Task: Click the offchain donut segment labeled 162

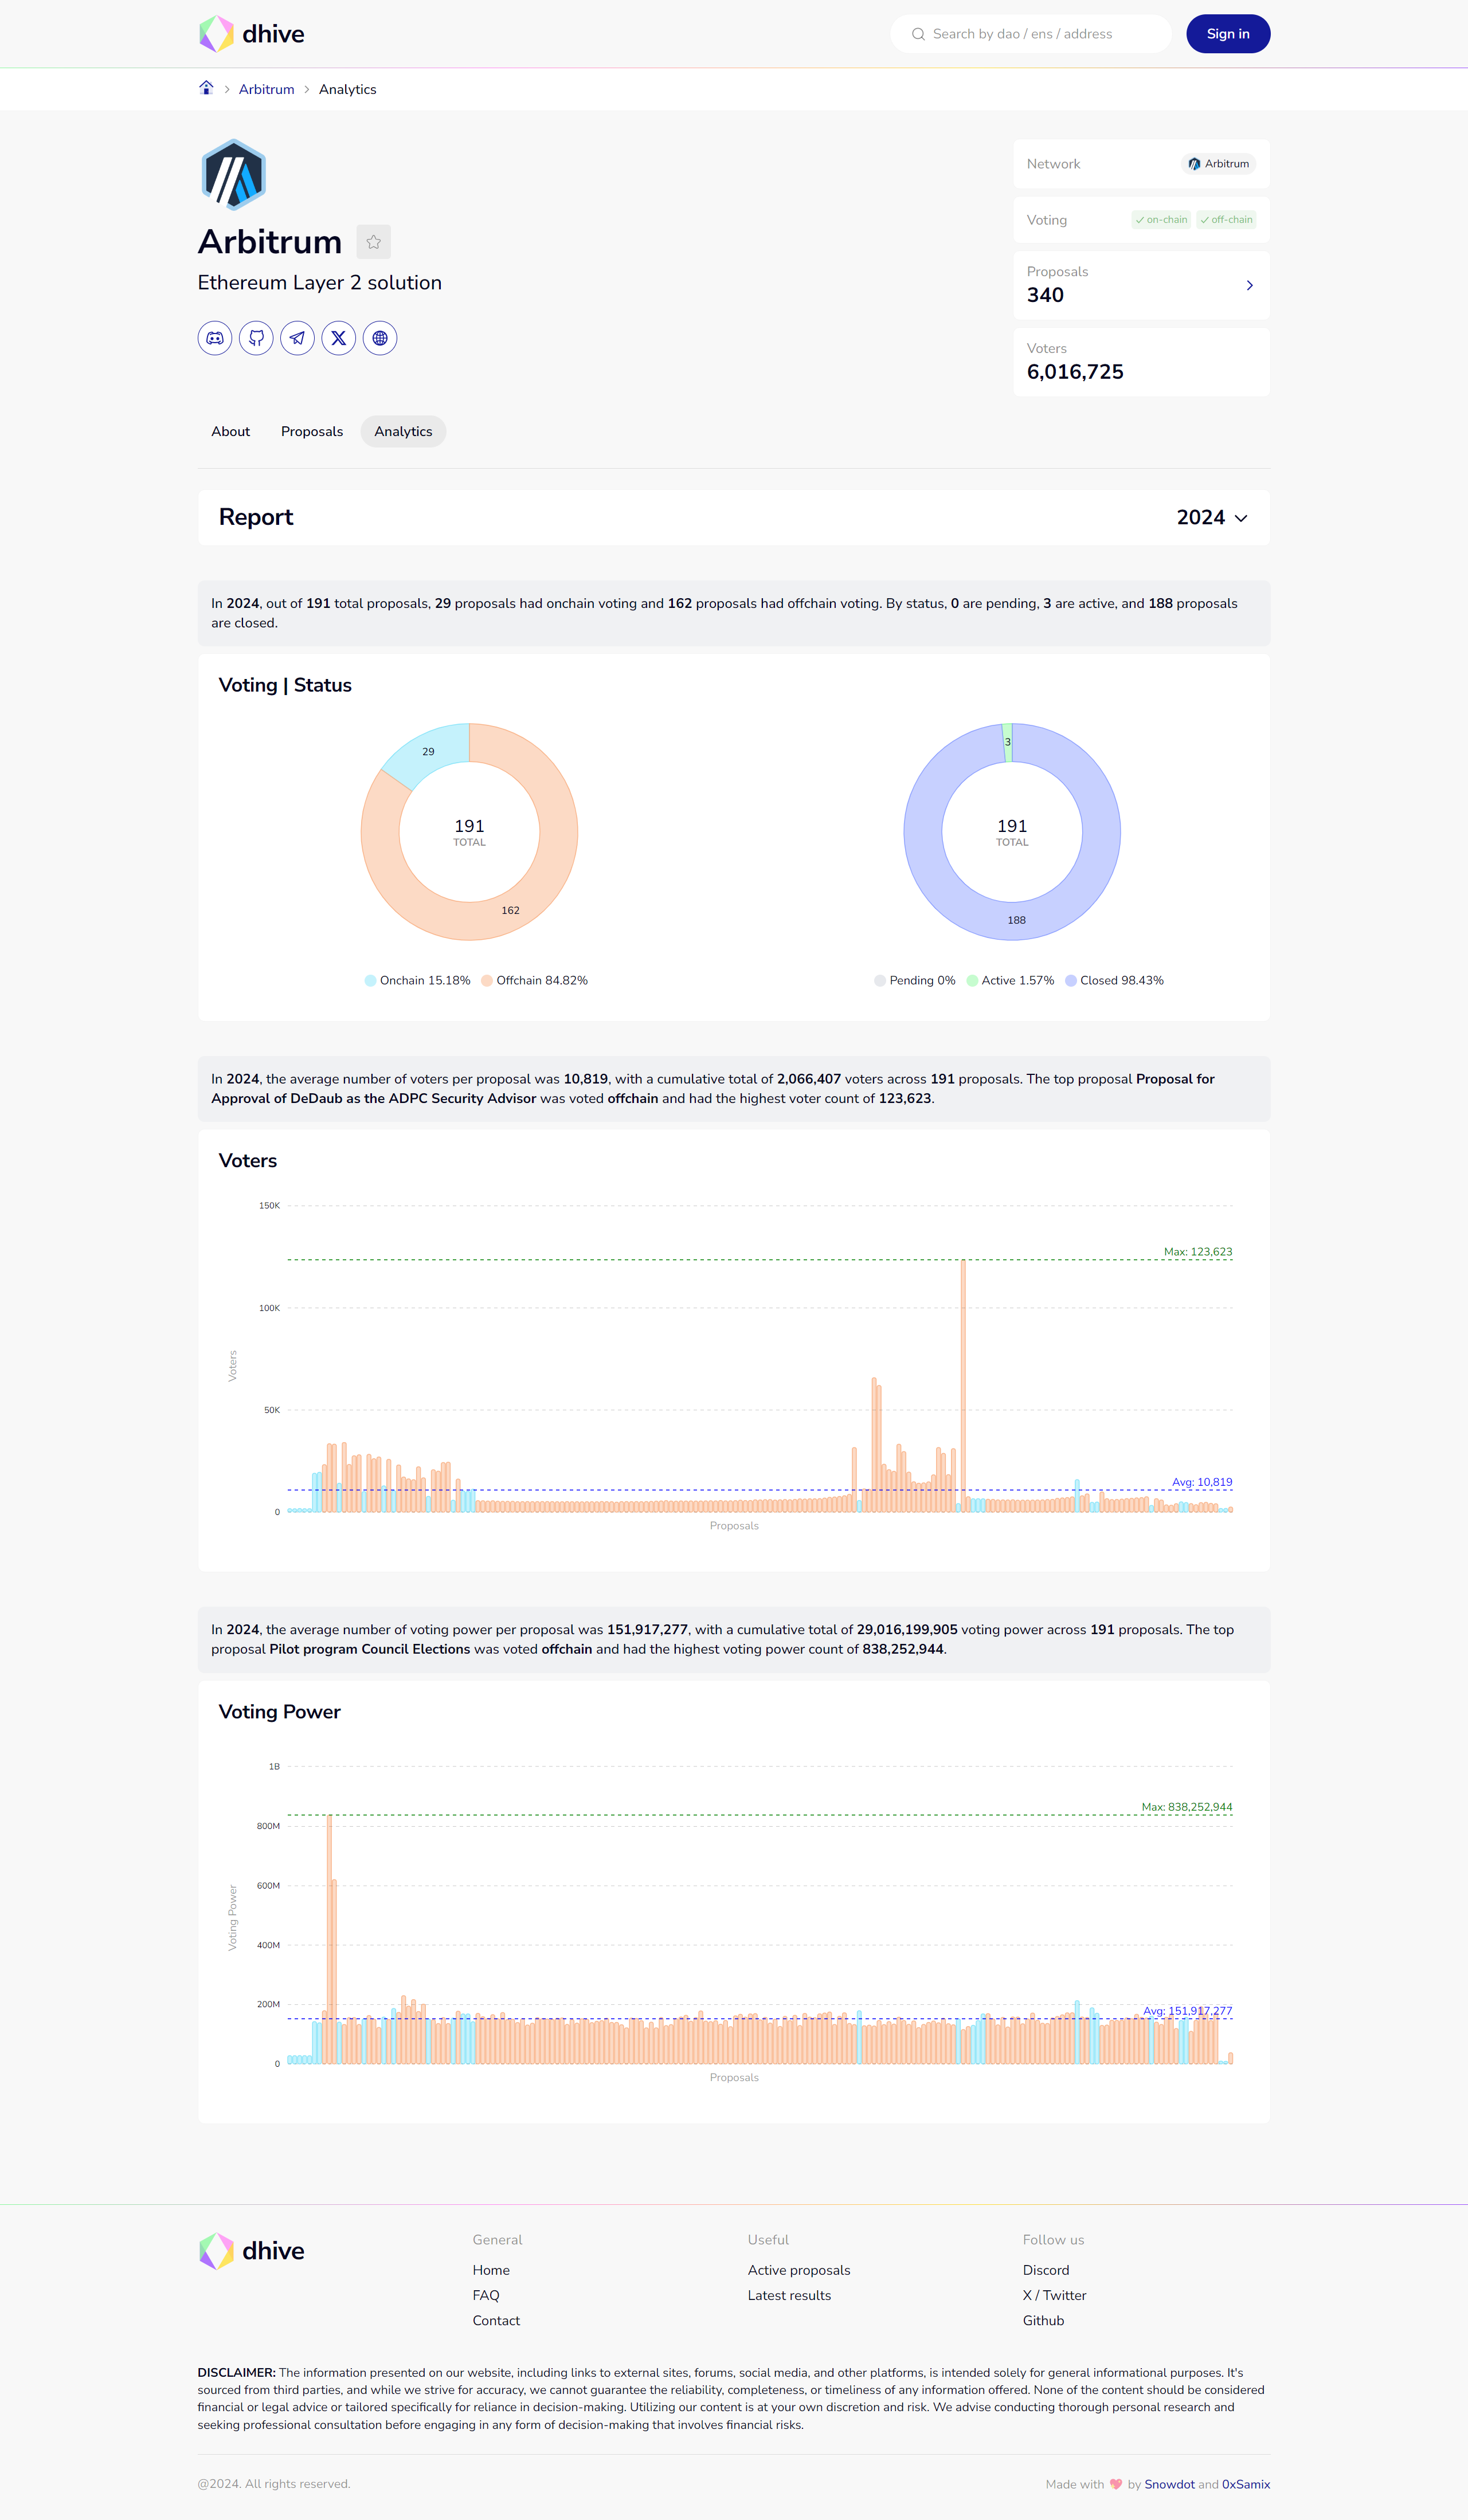Action: pyautogui.click(x=510, y=910)
